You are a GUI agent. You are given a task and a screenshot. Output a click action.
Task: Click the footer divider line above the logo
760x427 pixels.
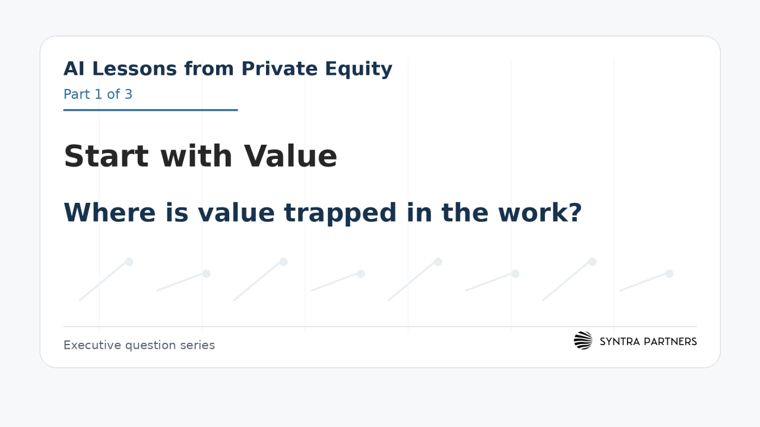tap(380, 326)
